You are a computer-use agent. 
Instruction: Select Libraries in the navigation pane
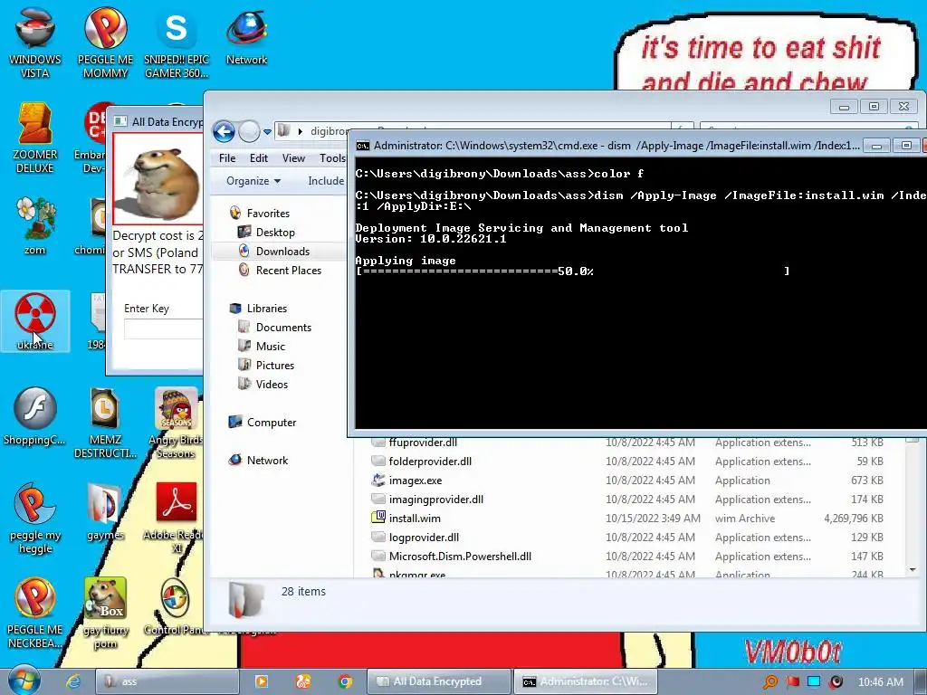[267, 309]
